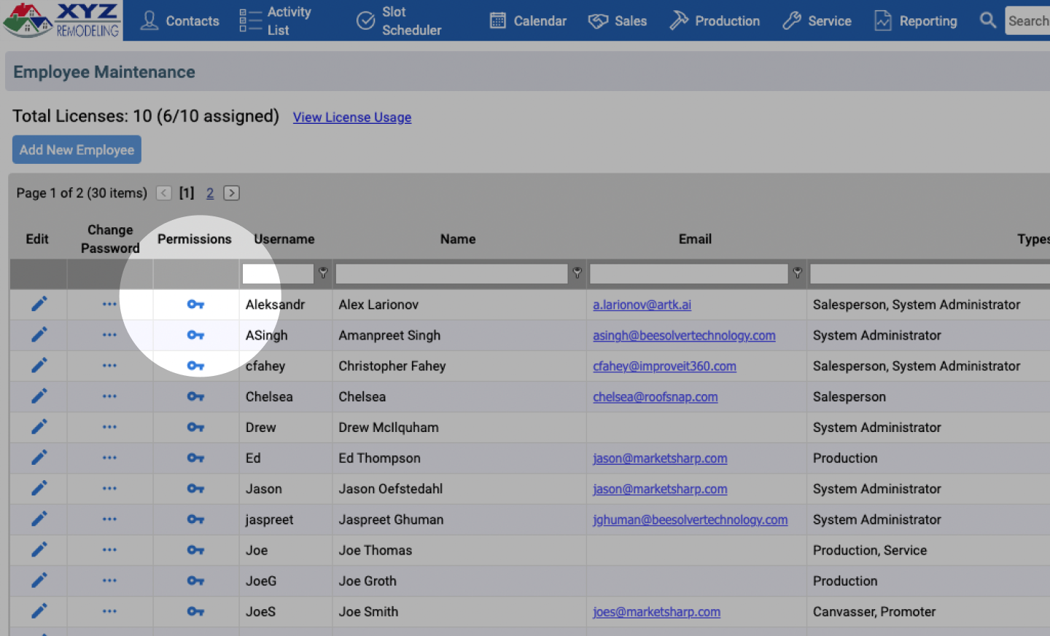Open the Calendar menu

pos(528,20)
